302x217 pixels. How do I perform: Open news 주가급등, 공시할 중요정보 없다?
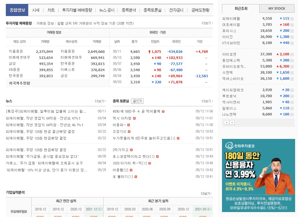[x=42, y=157]
